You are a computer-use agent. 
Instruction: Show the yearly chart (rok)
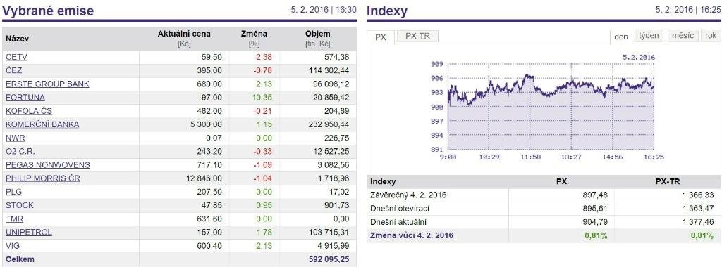coord(711,36)
